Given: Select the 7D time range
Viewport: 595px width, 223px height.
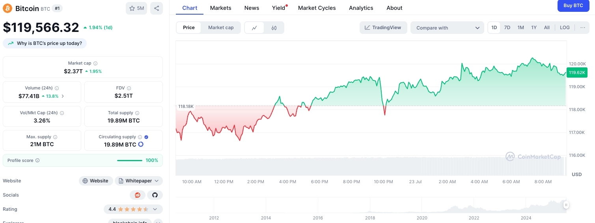Looking at the screenshot, I should click(x=507, y=28).
